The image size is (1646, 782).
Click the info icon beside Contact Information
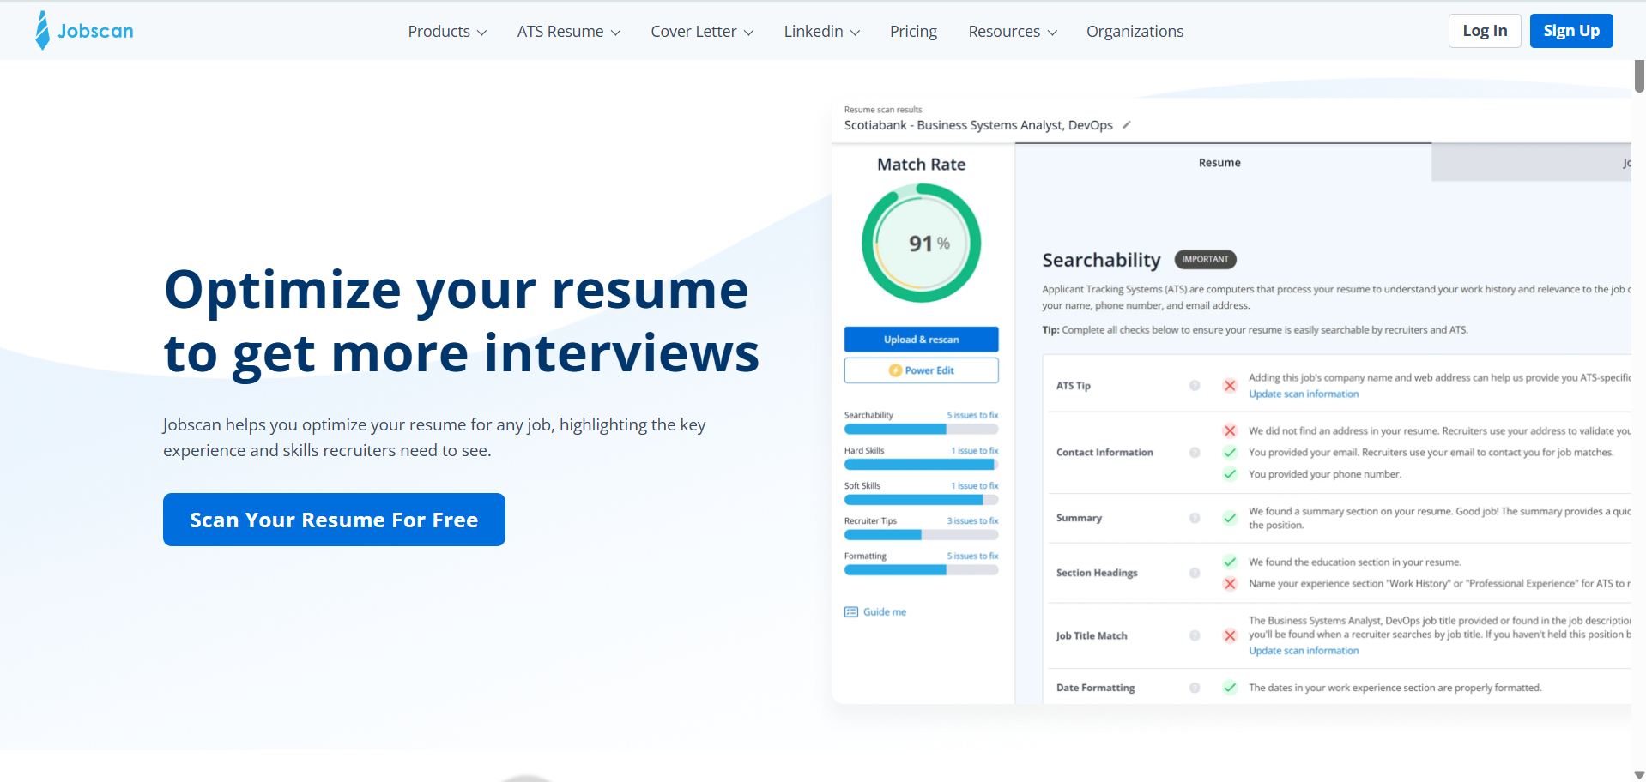(1195, 453)
